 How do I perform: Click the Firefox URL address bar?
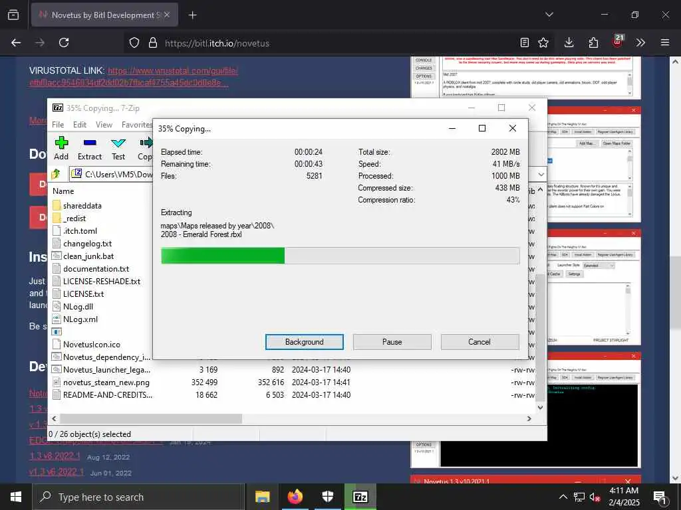click(x=339, y=43)
